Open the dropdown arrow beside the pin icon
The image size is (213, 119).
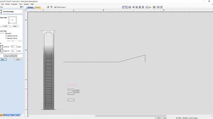[23, 7]
